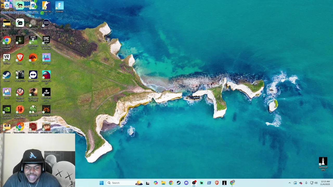Launch the Fall Guys desktop icon

(x=46, y=59)
